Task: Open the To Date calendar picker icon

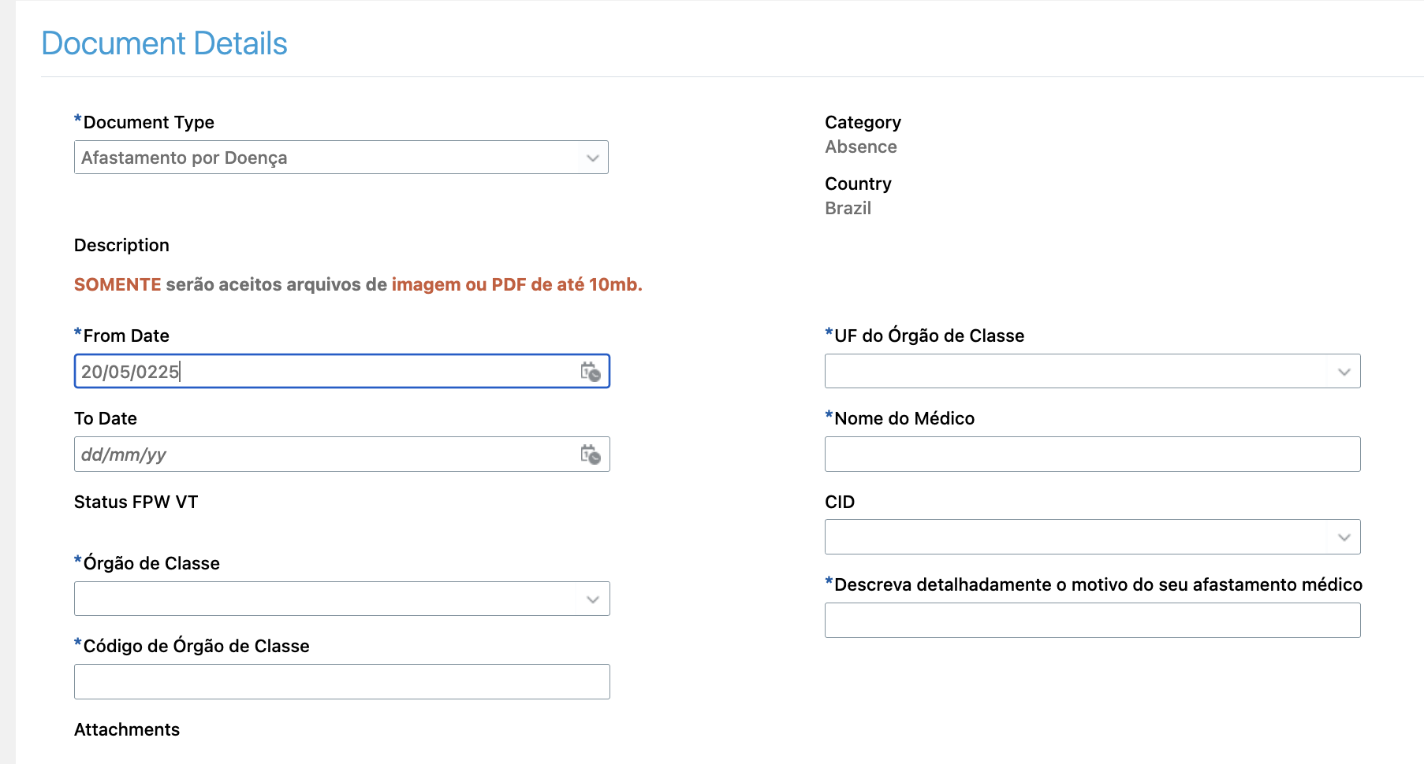Action: pyautogui.click(x=591, y=454)
